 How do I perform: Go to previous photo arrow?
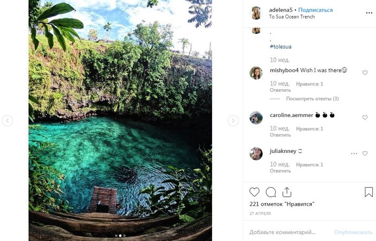[x=7, y=121]
